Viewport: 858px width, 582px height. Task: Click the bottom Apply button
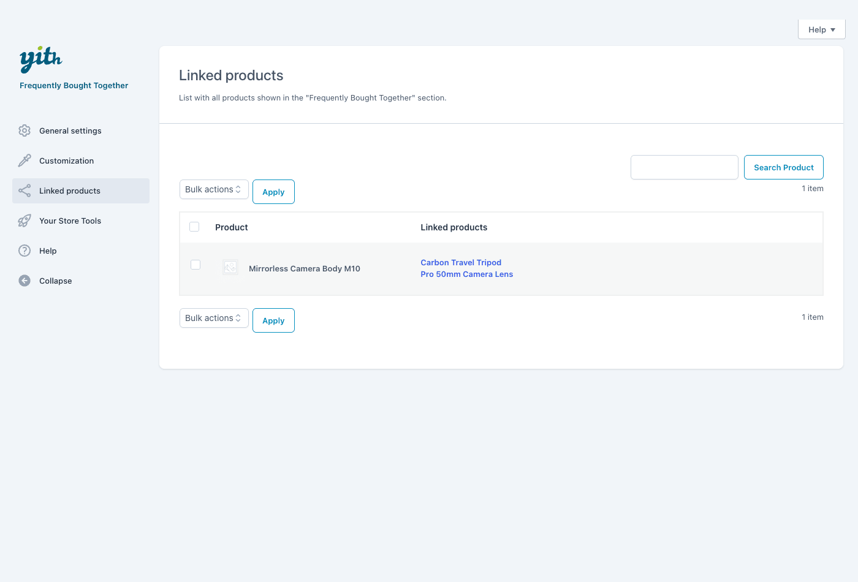pyautogui.click(x=273, y=320)
